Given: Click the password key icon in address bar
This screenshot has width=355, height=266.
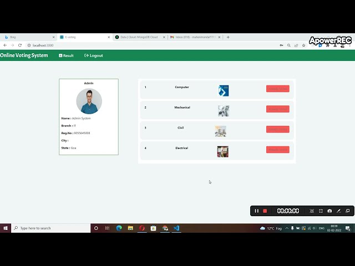Looking at the screenshot, I should pos(281,45).
